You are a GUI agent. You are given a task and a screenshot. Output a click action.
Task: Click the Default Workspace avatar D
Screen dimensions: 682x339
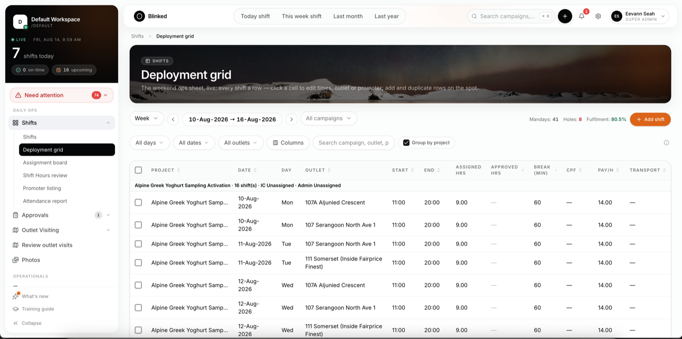pyautogui.click(x=20, y=22)
